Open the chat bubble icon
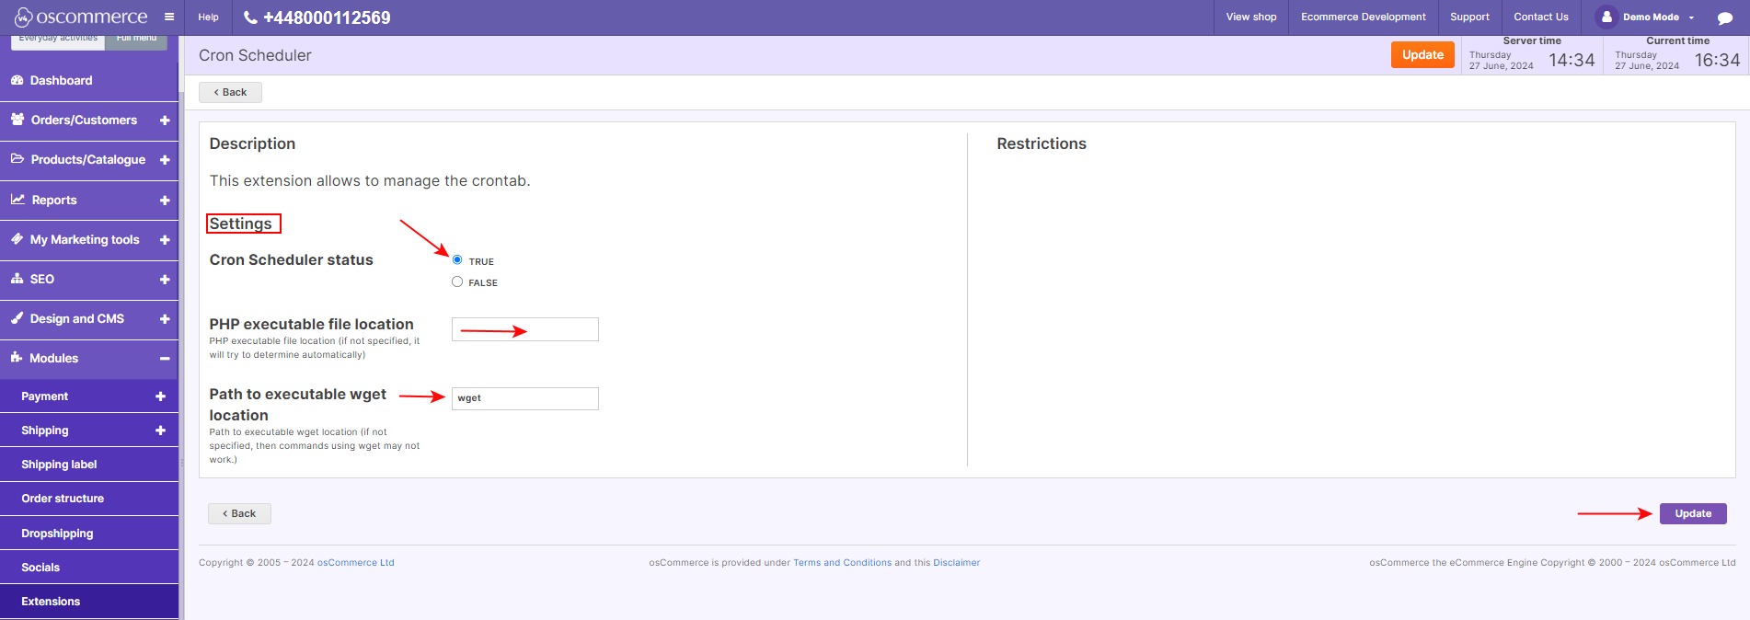This screenshot has width=1750, height=620. pyautogui.click(x=1725, y=17)
